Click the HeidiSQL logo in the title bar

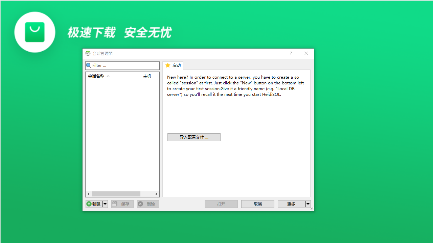tap(88, 53)
